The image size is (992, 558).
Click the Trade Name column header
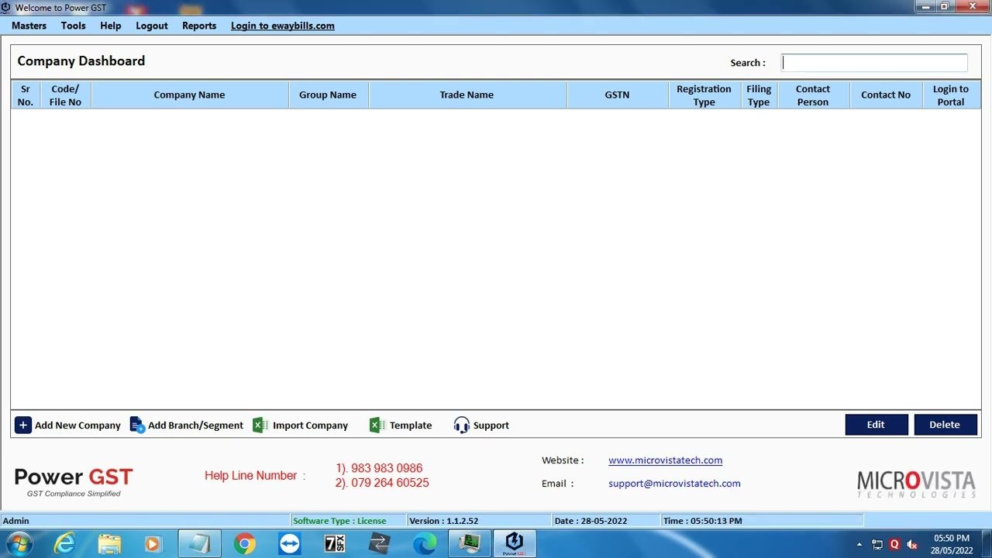(x=467, y=95)
